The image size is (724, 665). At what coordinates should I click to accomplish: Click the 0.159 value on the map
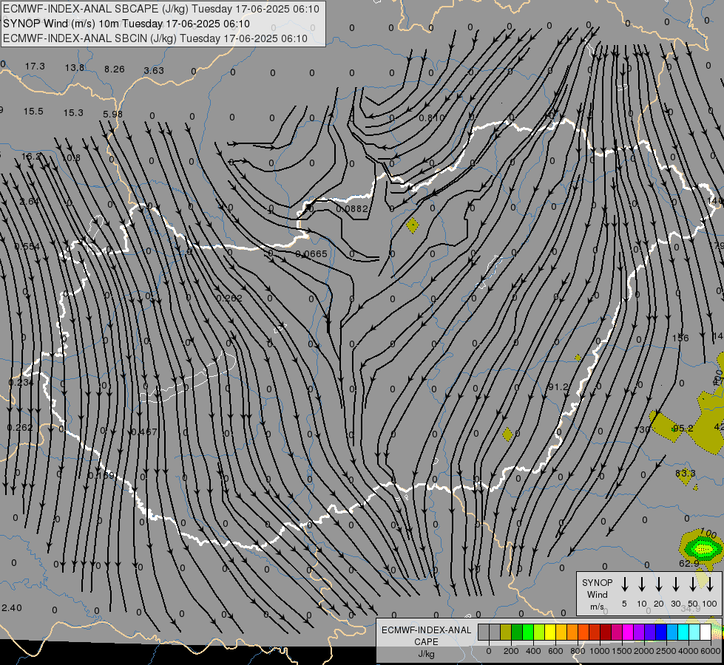pos(101,475)
